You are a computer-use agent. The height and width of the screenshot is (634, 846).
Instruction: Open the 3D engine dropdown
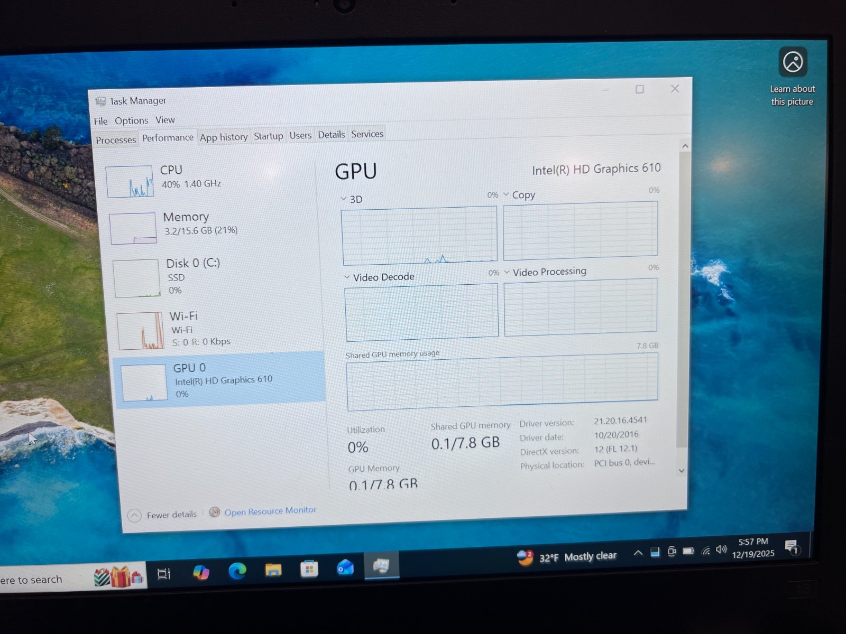[344, 199]
